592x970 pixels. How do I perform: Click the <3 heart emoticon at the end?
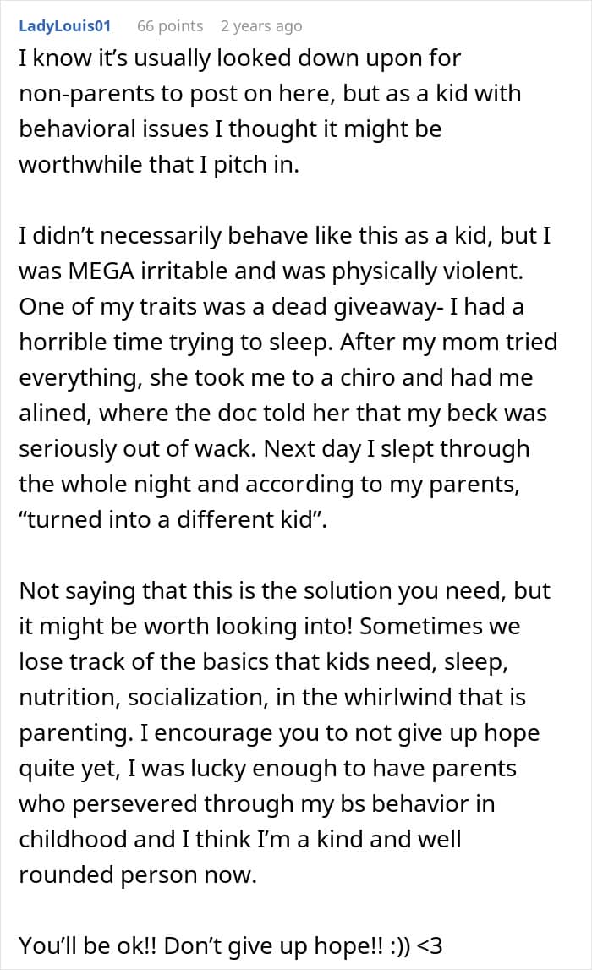pos(430,945)
